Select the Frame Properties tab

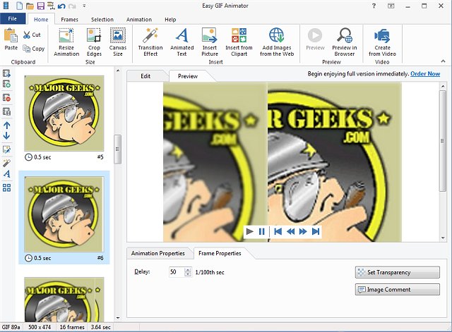(x=220, y=254)
